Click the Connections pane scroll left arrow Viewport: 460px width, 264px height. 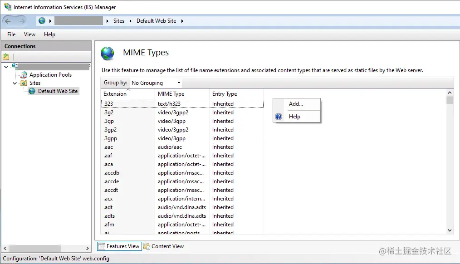pos(5,249)
